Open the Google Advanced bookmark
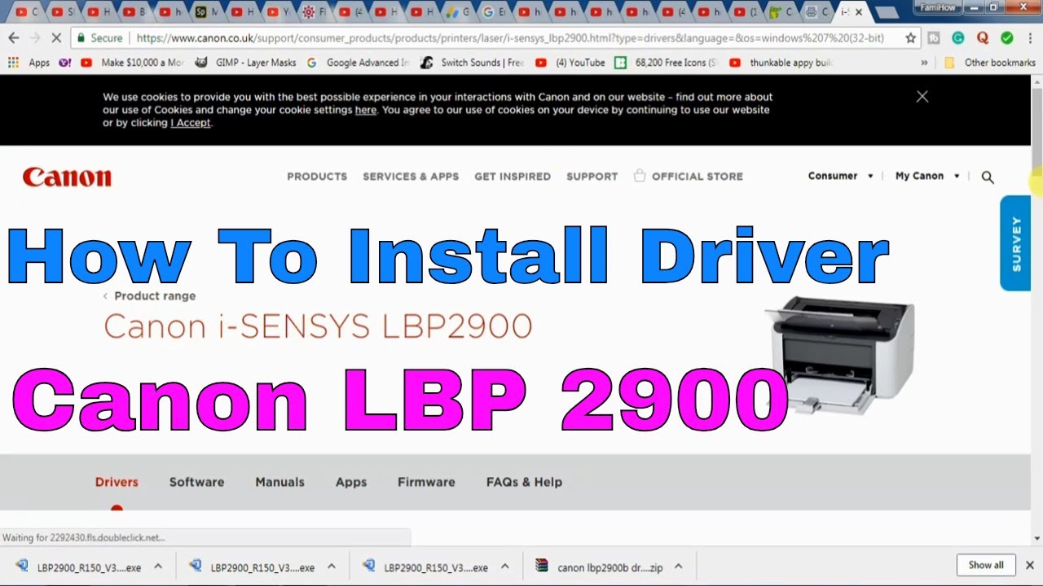 [x=358, y=63]
